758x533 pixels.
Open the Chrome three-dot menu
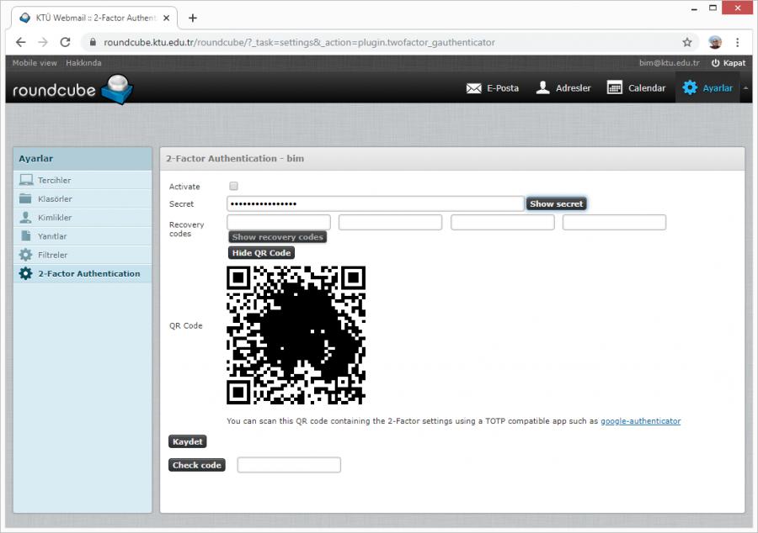tap(737, 42)
